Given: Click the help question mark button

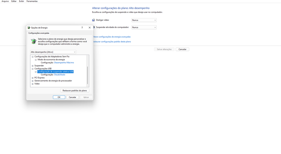Looking at the screenshot, I should 82,28.
